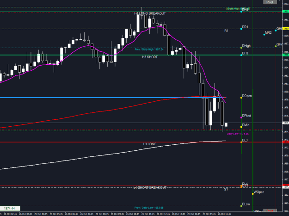
Task: Click the yellow dot marking WOpen
Action: (x=252, y=194)
